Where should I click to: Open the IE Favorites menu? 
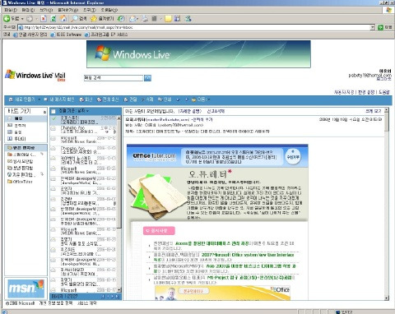(67, 10)
